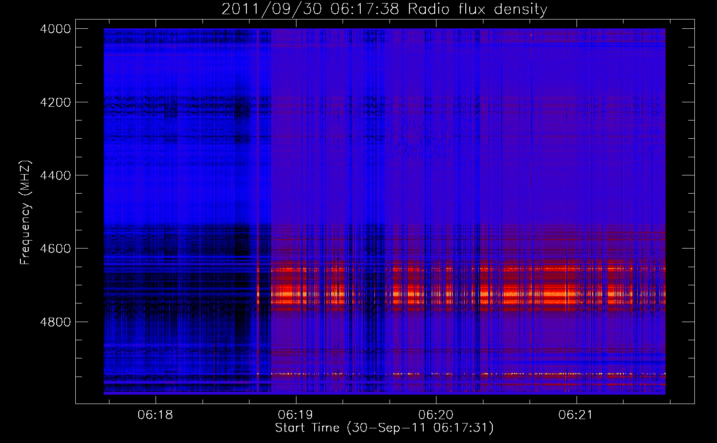The image size is (717, 443).
Task: Click the 'Start Time (30-Sep-11 06:17:31)' label
Action: (384, 428)
